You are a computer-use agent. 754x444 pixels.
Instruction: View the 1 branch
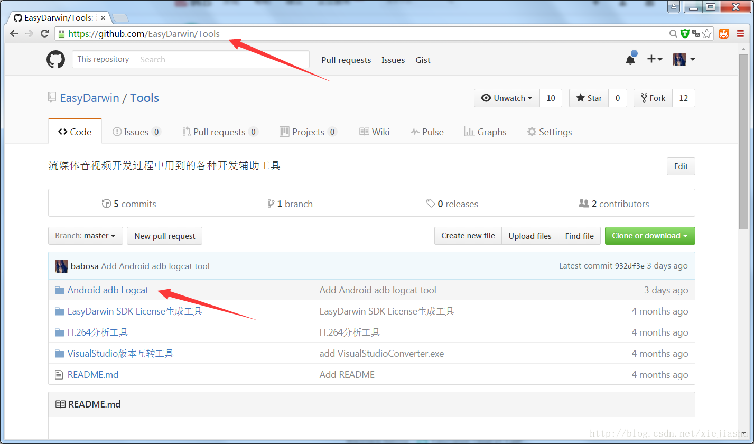coord(290,203)
